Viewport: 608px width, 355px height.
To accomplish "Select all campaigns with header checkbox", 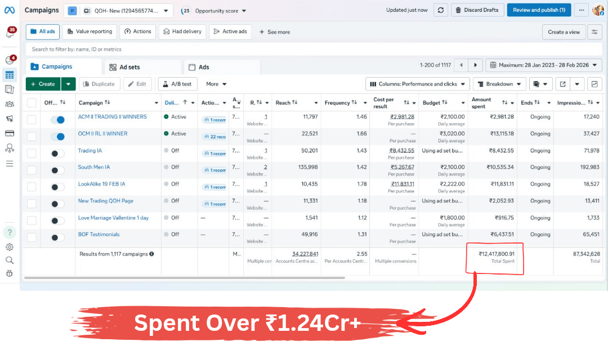I will [32, 103].
